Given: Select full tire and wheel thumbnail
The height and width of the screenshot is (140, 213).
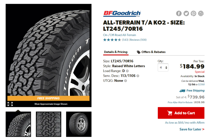Looking at the screenshot, I should [79, 124].
